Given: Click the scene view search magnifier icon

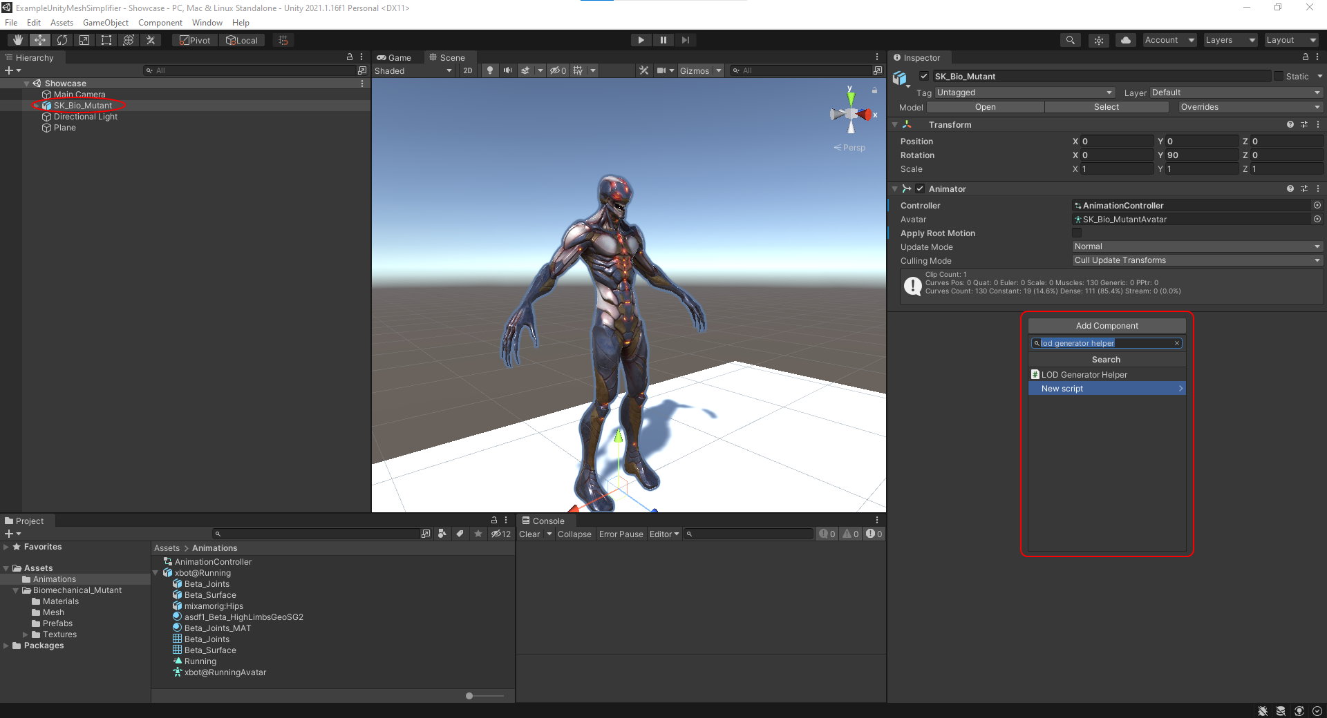Looking at the screenshot, I should [x=735, y=70].
